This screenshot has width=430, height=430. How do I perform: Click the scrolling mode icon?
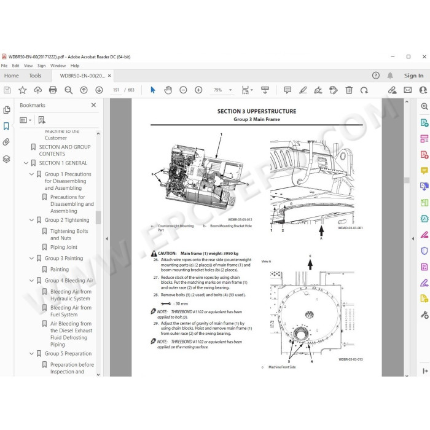[265, 90]
